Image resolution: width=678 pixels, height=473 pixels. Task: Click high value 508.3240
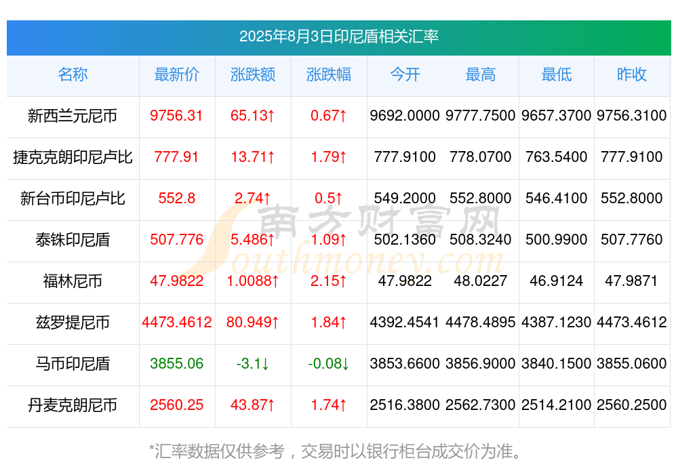pyautogui.click(x=481, y=239)
